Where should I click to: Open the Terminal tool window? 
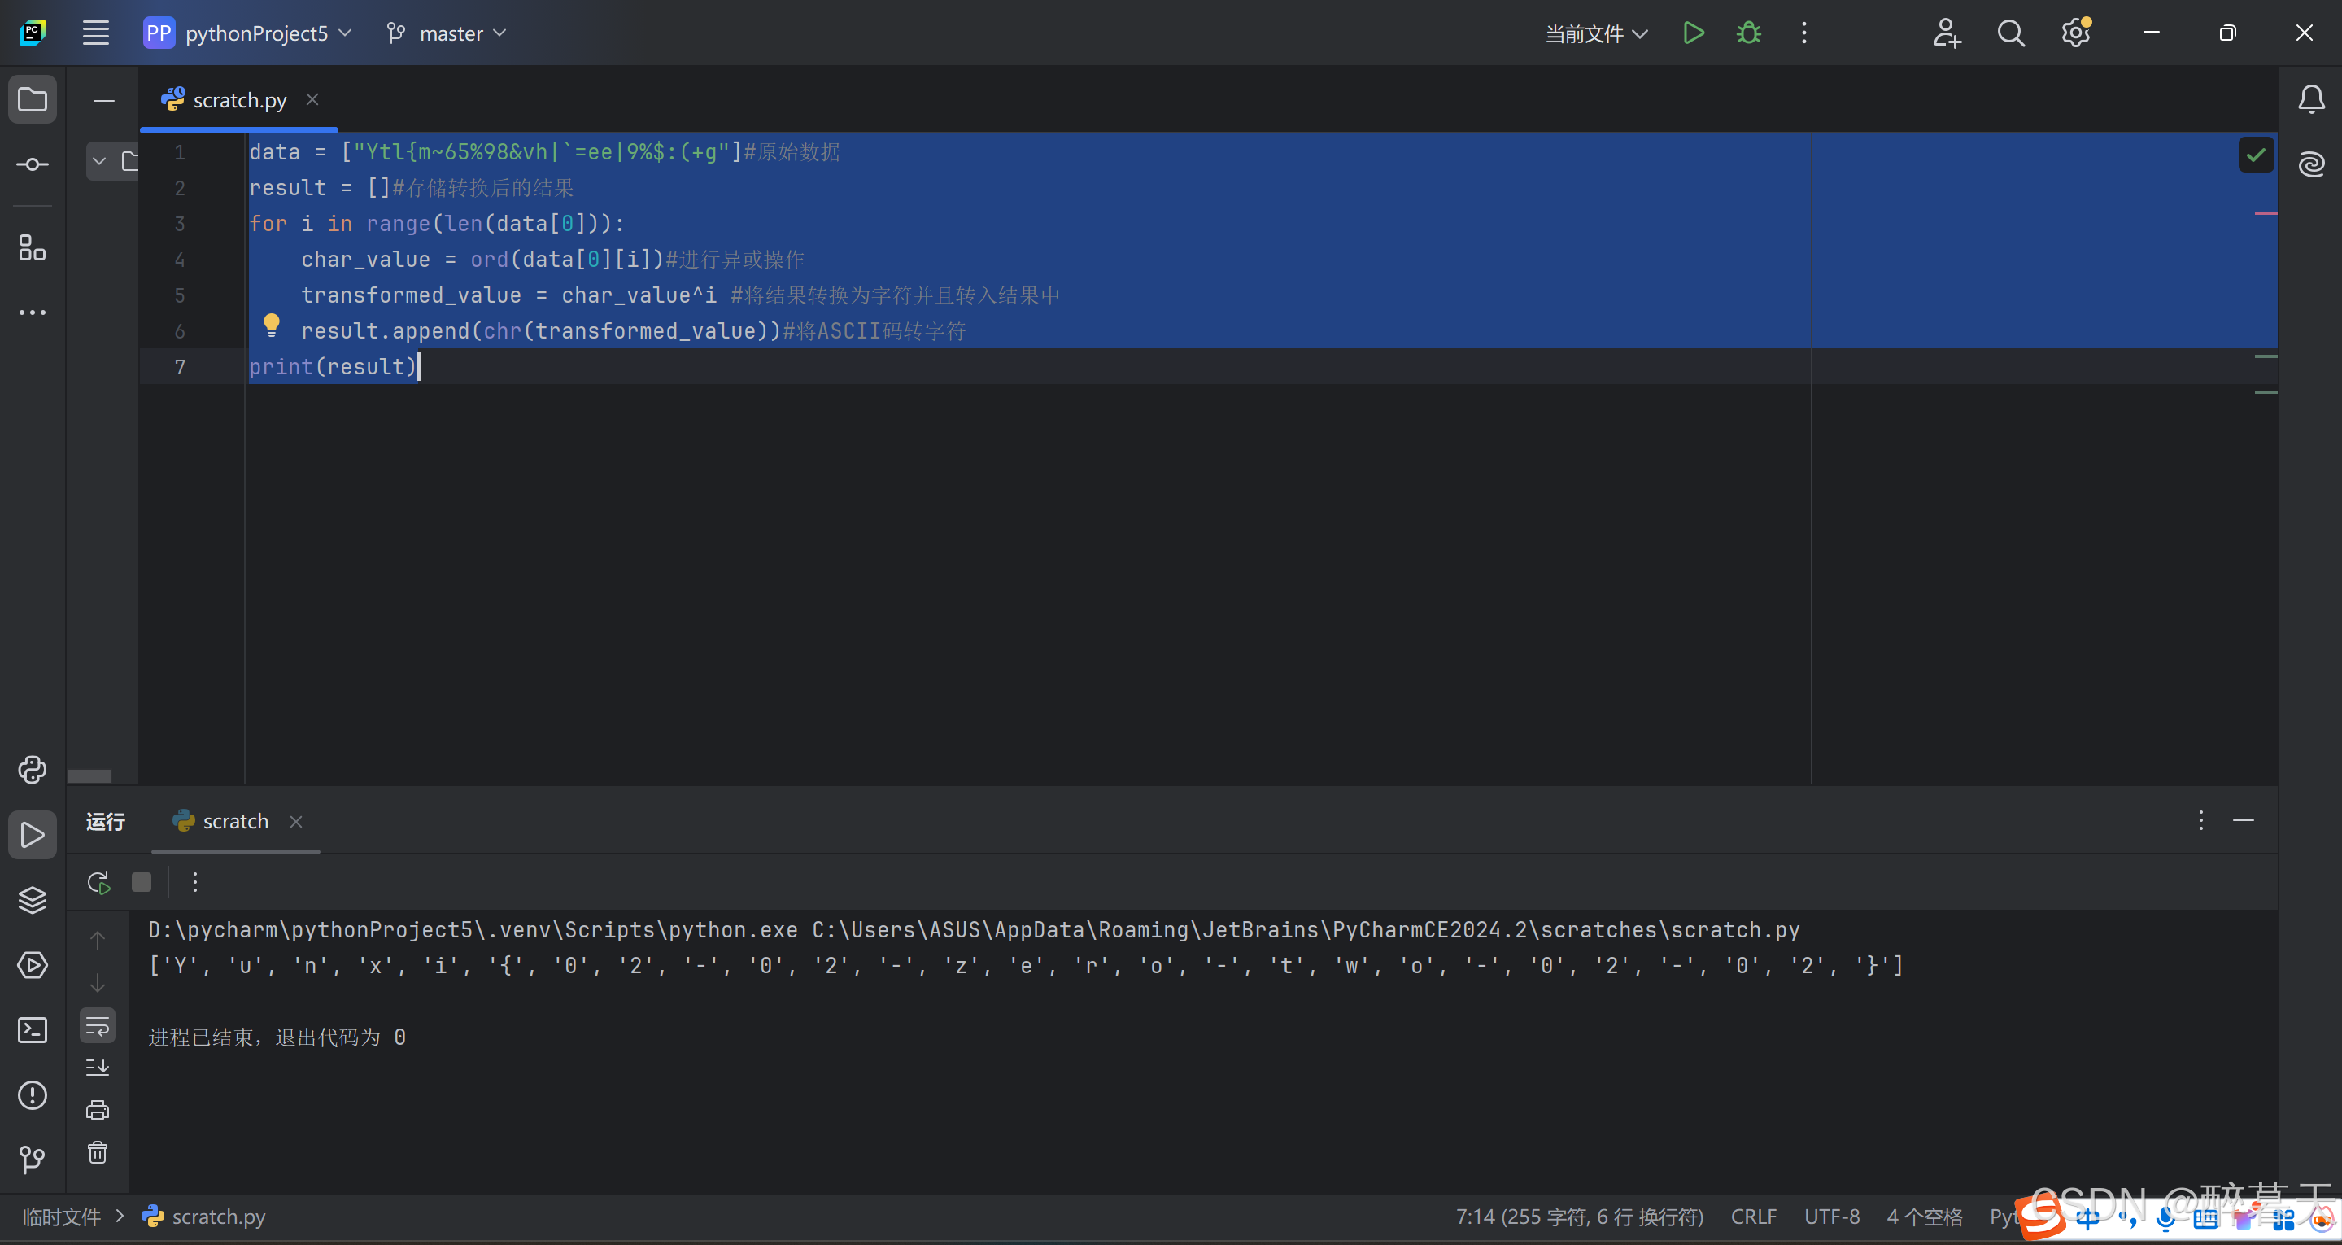coord(32,1029)
